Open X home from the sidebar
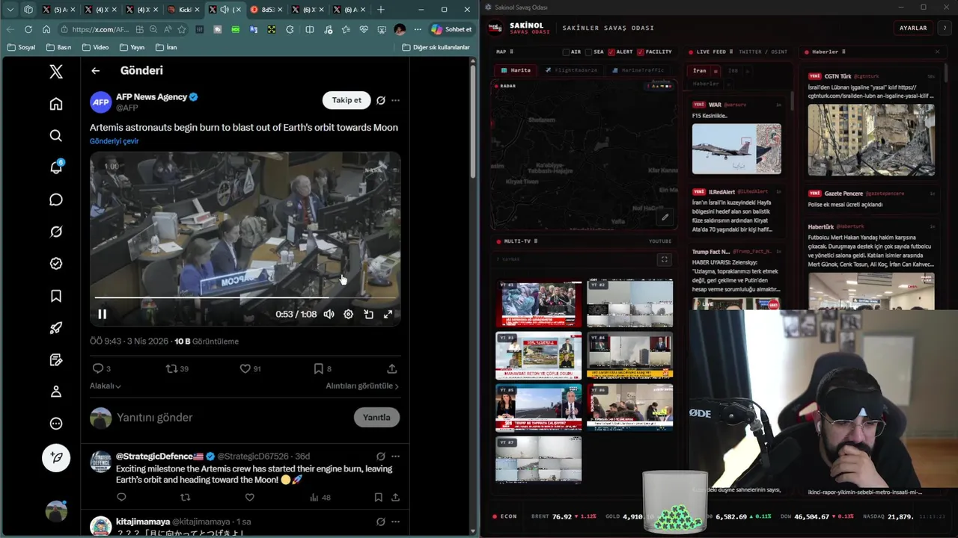The image size is (958, 538). tap(56, 104)
